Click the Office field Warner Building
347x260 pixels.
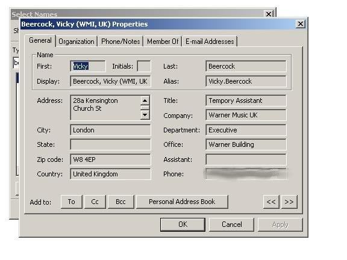click(x=246, y=144)
